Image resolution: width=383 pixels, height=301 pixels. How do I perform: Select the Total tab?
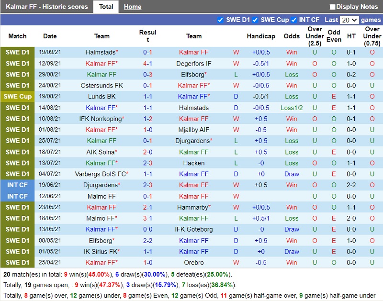click(x=106, y=7)
